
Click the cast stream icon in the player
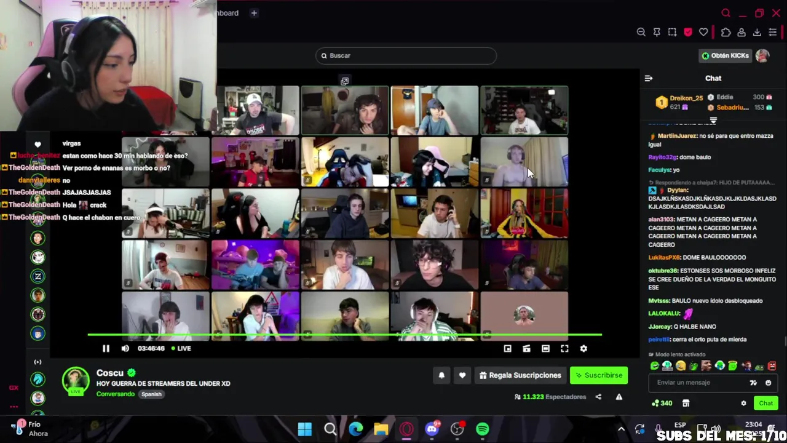click(x=526, y=349)
